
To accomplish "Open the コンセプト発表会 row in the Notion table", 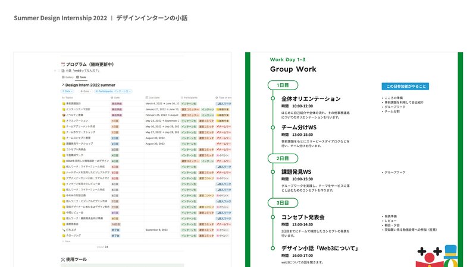I will tap(76, 150).
